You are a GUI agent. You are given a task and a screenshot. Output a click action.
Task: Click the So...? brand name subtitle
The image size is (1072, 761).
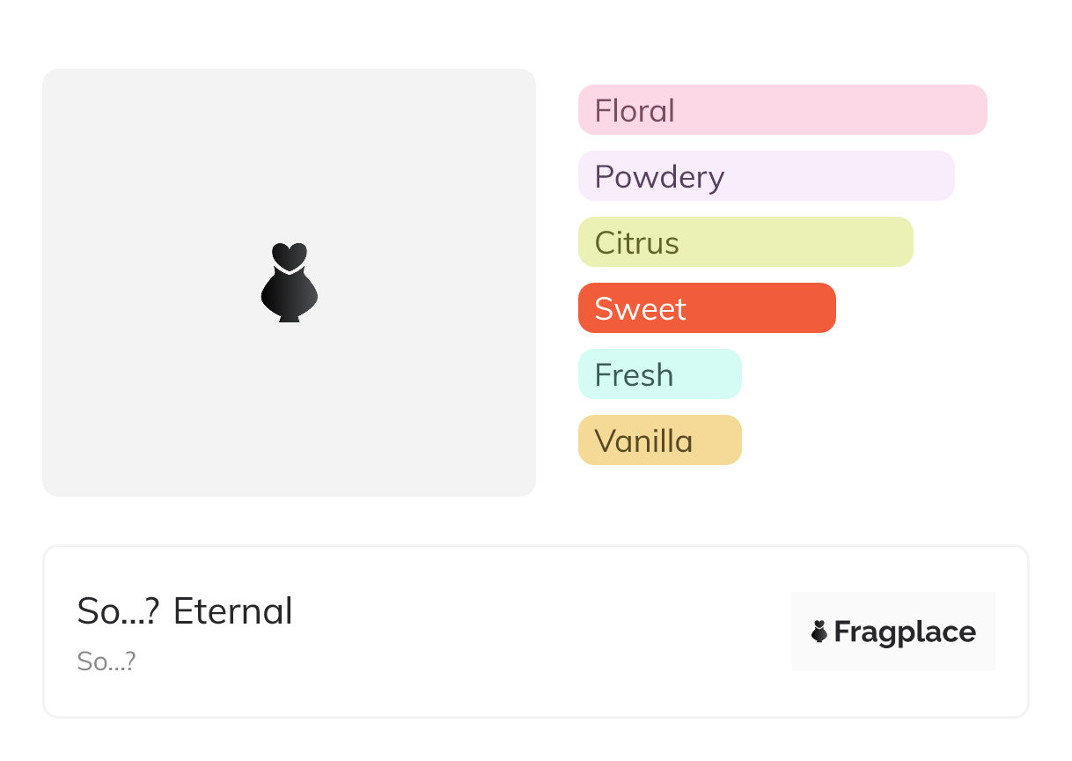click(106, 661)
